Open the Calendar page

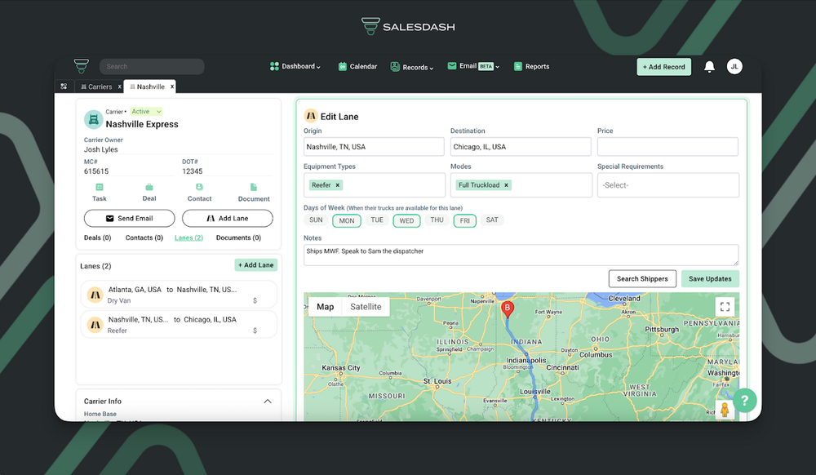357,67
